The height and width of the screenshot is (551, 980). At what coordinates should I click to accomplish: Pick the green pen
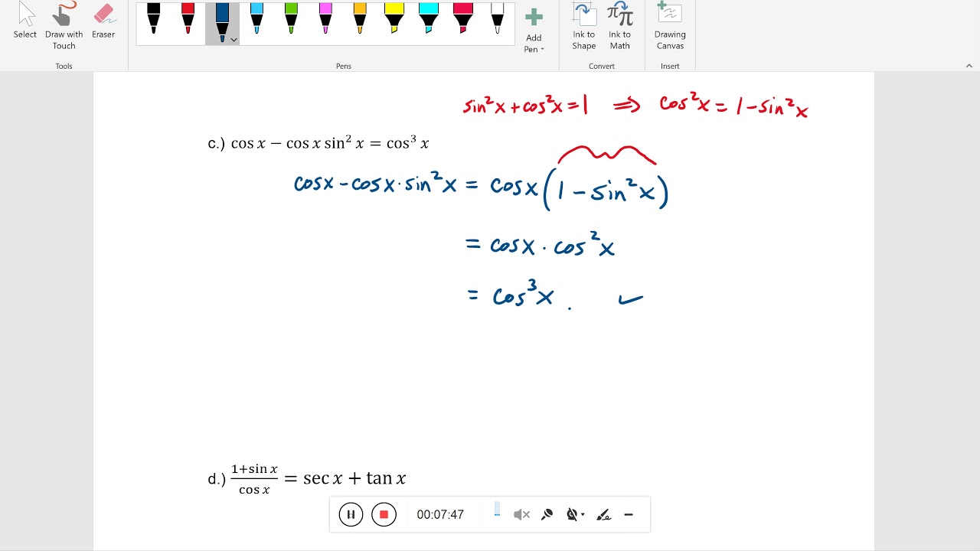tap(291, 20)
